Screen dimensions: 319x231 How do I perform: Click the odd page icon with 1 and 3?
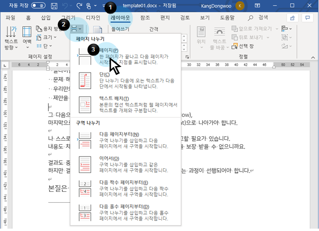pyautogui.click(x=85, y=213)
